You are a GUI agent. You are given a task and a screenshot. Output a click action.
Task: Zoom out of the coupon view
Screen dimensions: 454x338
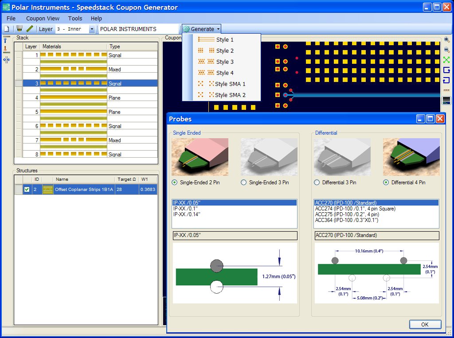447,50
